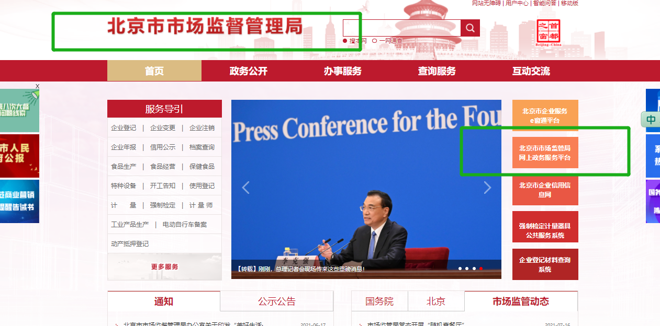Click 更多服务 at the service list bottom
The height and width of the screenshot is (326, 660).
[x=165, y=266]
